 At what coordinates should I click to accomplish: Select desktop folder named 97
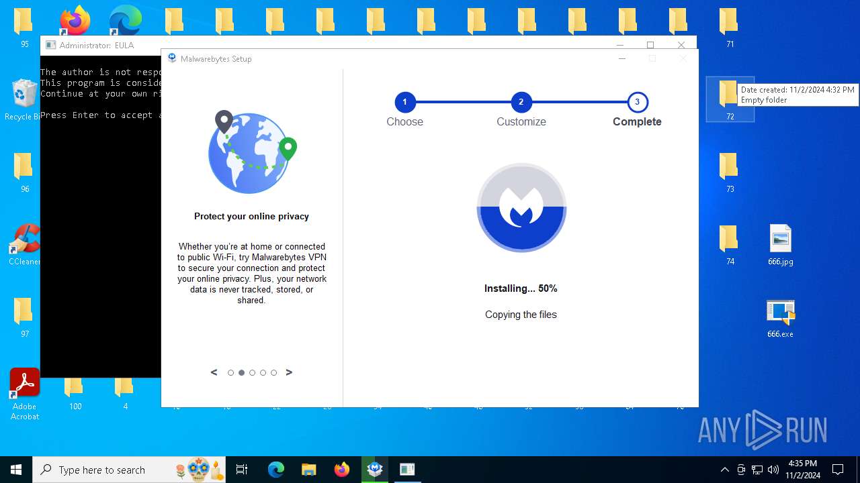point(25,317)
